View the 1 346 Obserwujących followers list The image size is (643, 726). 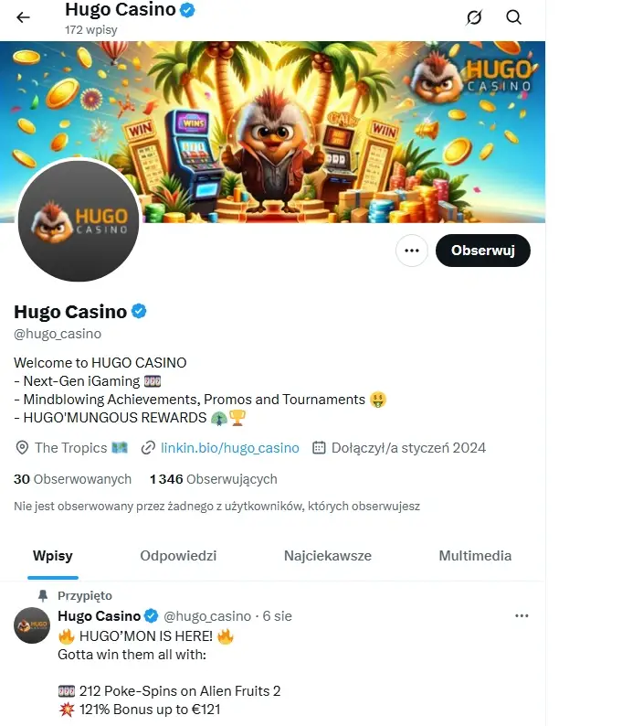click(213, 479)
